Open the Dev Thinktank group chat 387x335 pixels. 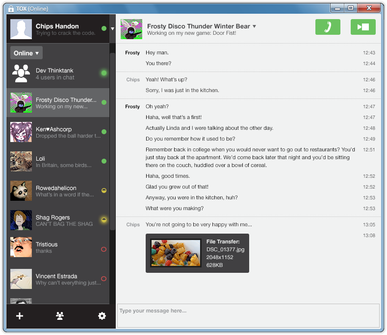click(58, 73)
